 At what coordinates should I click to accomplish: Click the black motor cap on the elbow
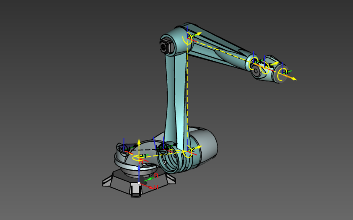click(x=166, y=45)
